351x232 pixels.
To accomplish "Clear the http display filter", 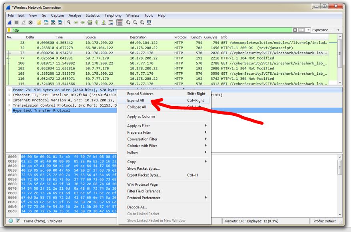I will [x=295, y=30].
